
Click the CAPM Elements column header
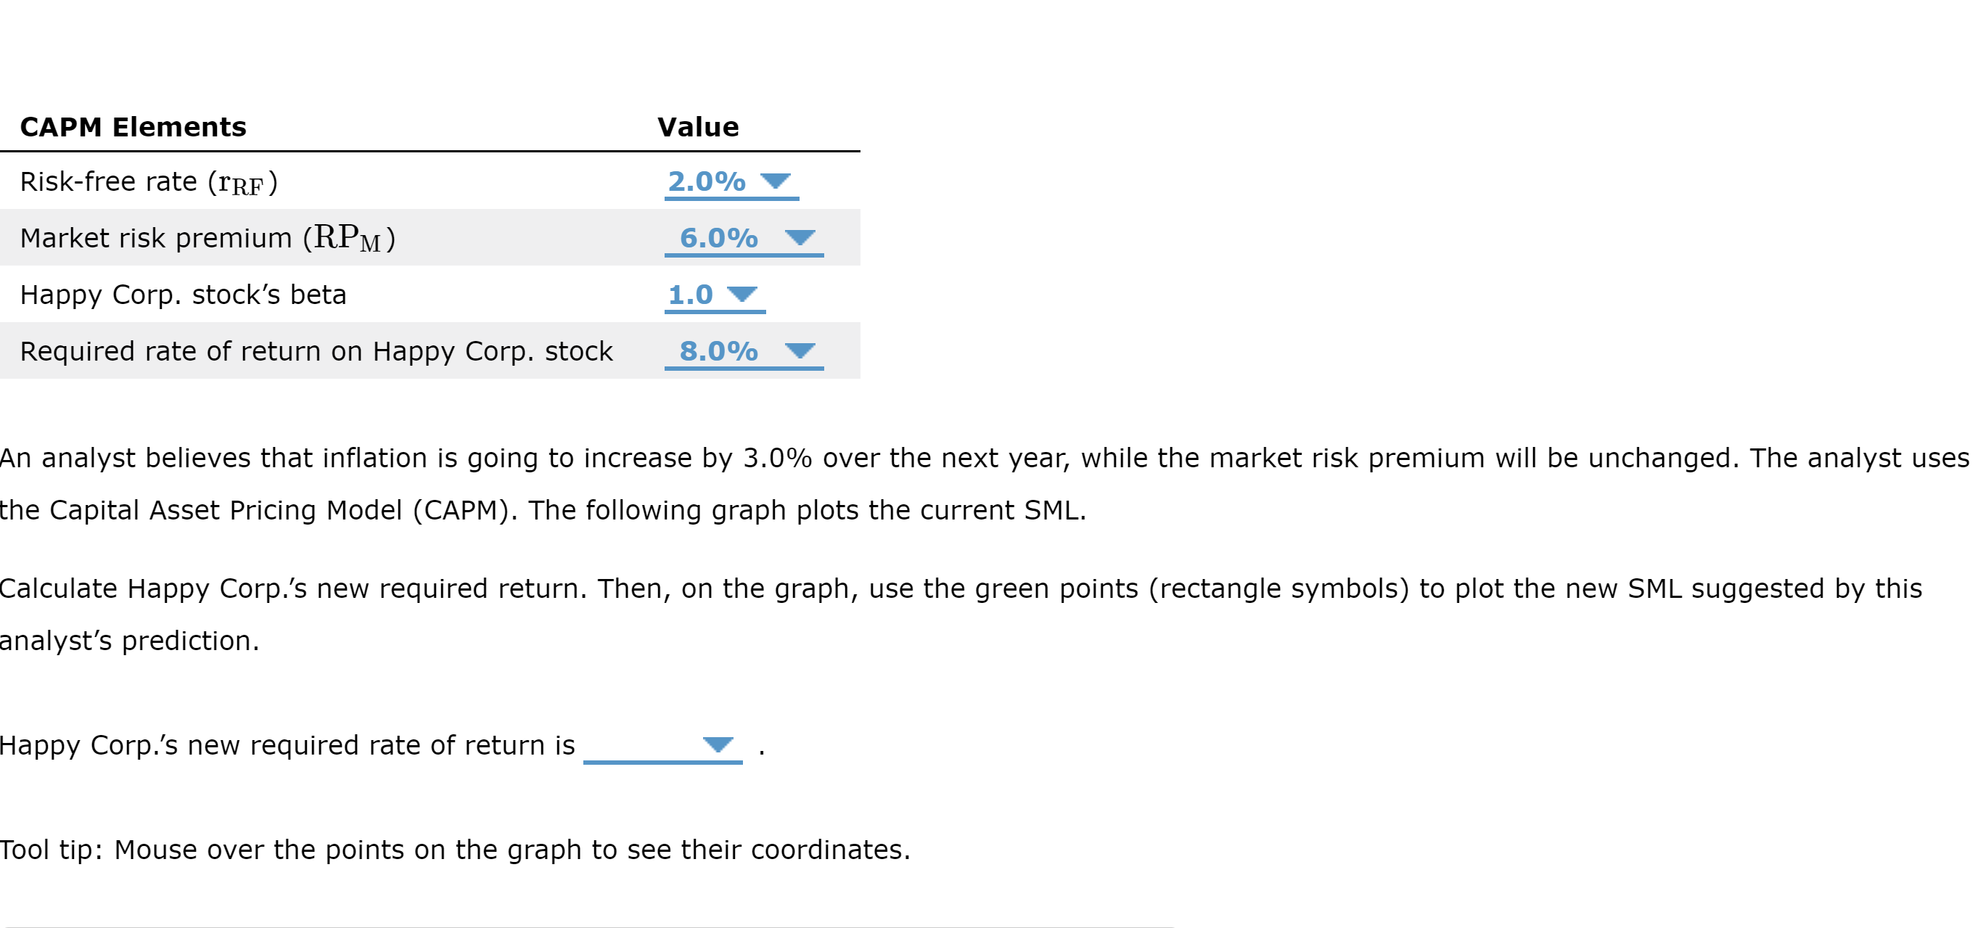point(132,126)
